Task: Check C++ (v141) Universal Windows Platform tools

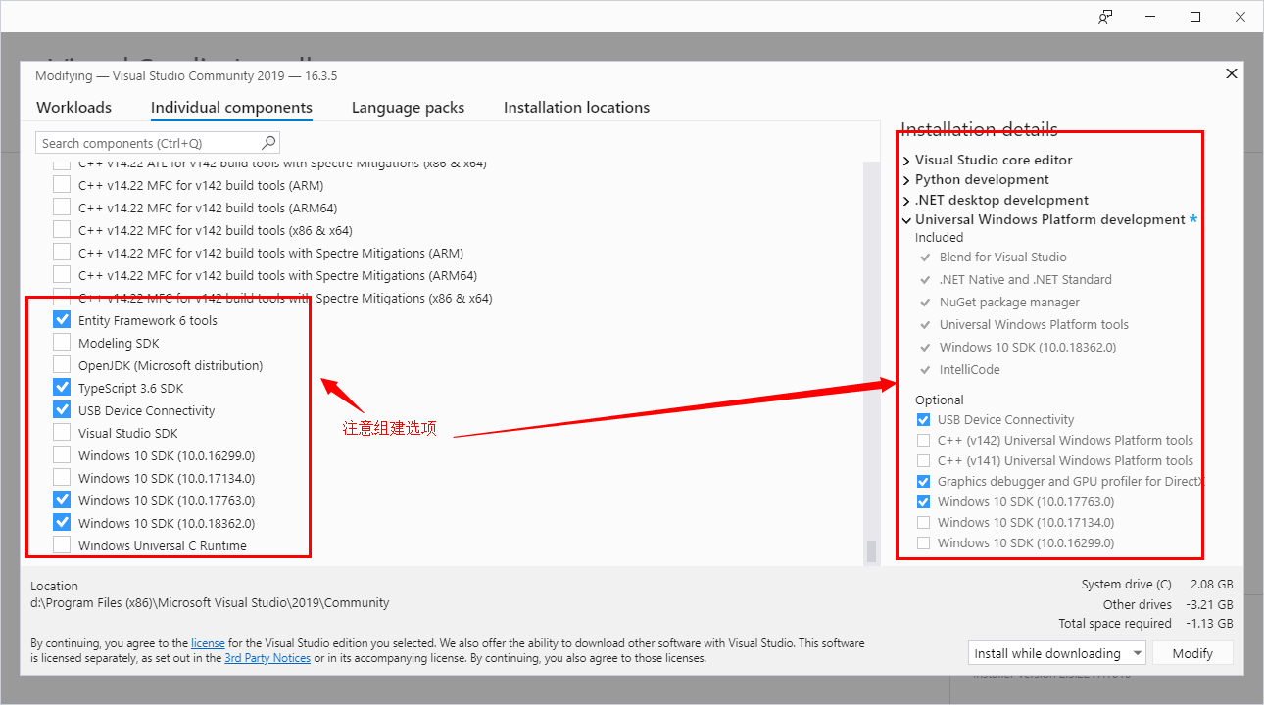Action: (923, 460)
